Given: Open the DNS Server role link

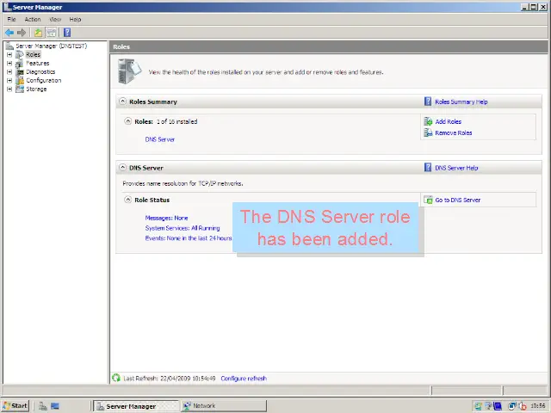Looking at the screenshot, I should pos(160,139).
